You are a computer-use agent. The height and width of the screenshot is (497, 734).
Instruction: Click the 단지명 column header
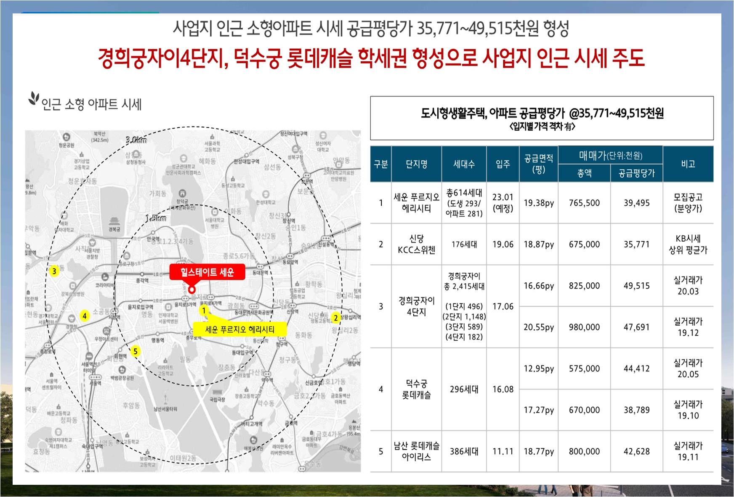(x=417, y=164)
